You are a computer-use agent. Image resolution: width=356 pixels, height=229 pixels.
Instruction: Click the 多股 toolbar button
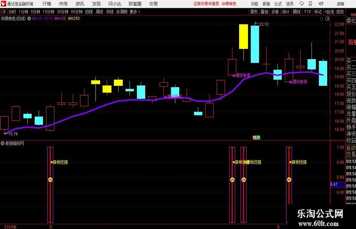click(x=275, y=12)
